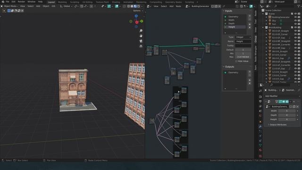The image size is (302, 170).
Task: Hide BuildingGenerator object in outliner
Action: pos(295,17)
